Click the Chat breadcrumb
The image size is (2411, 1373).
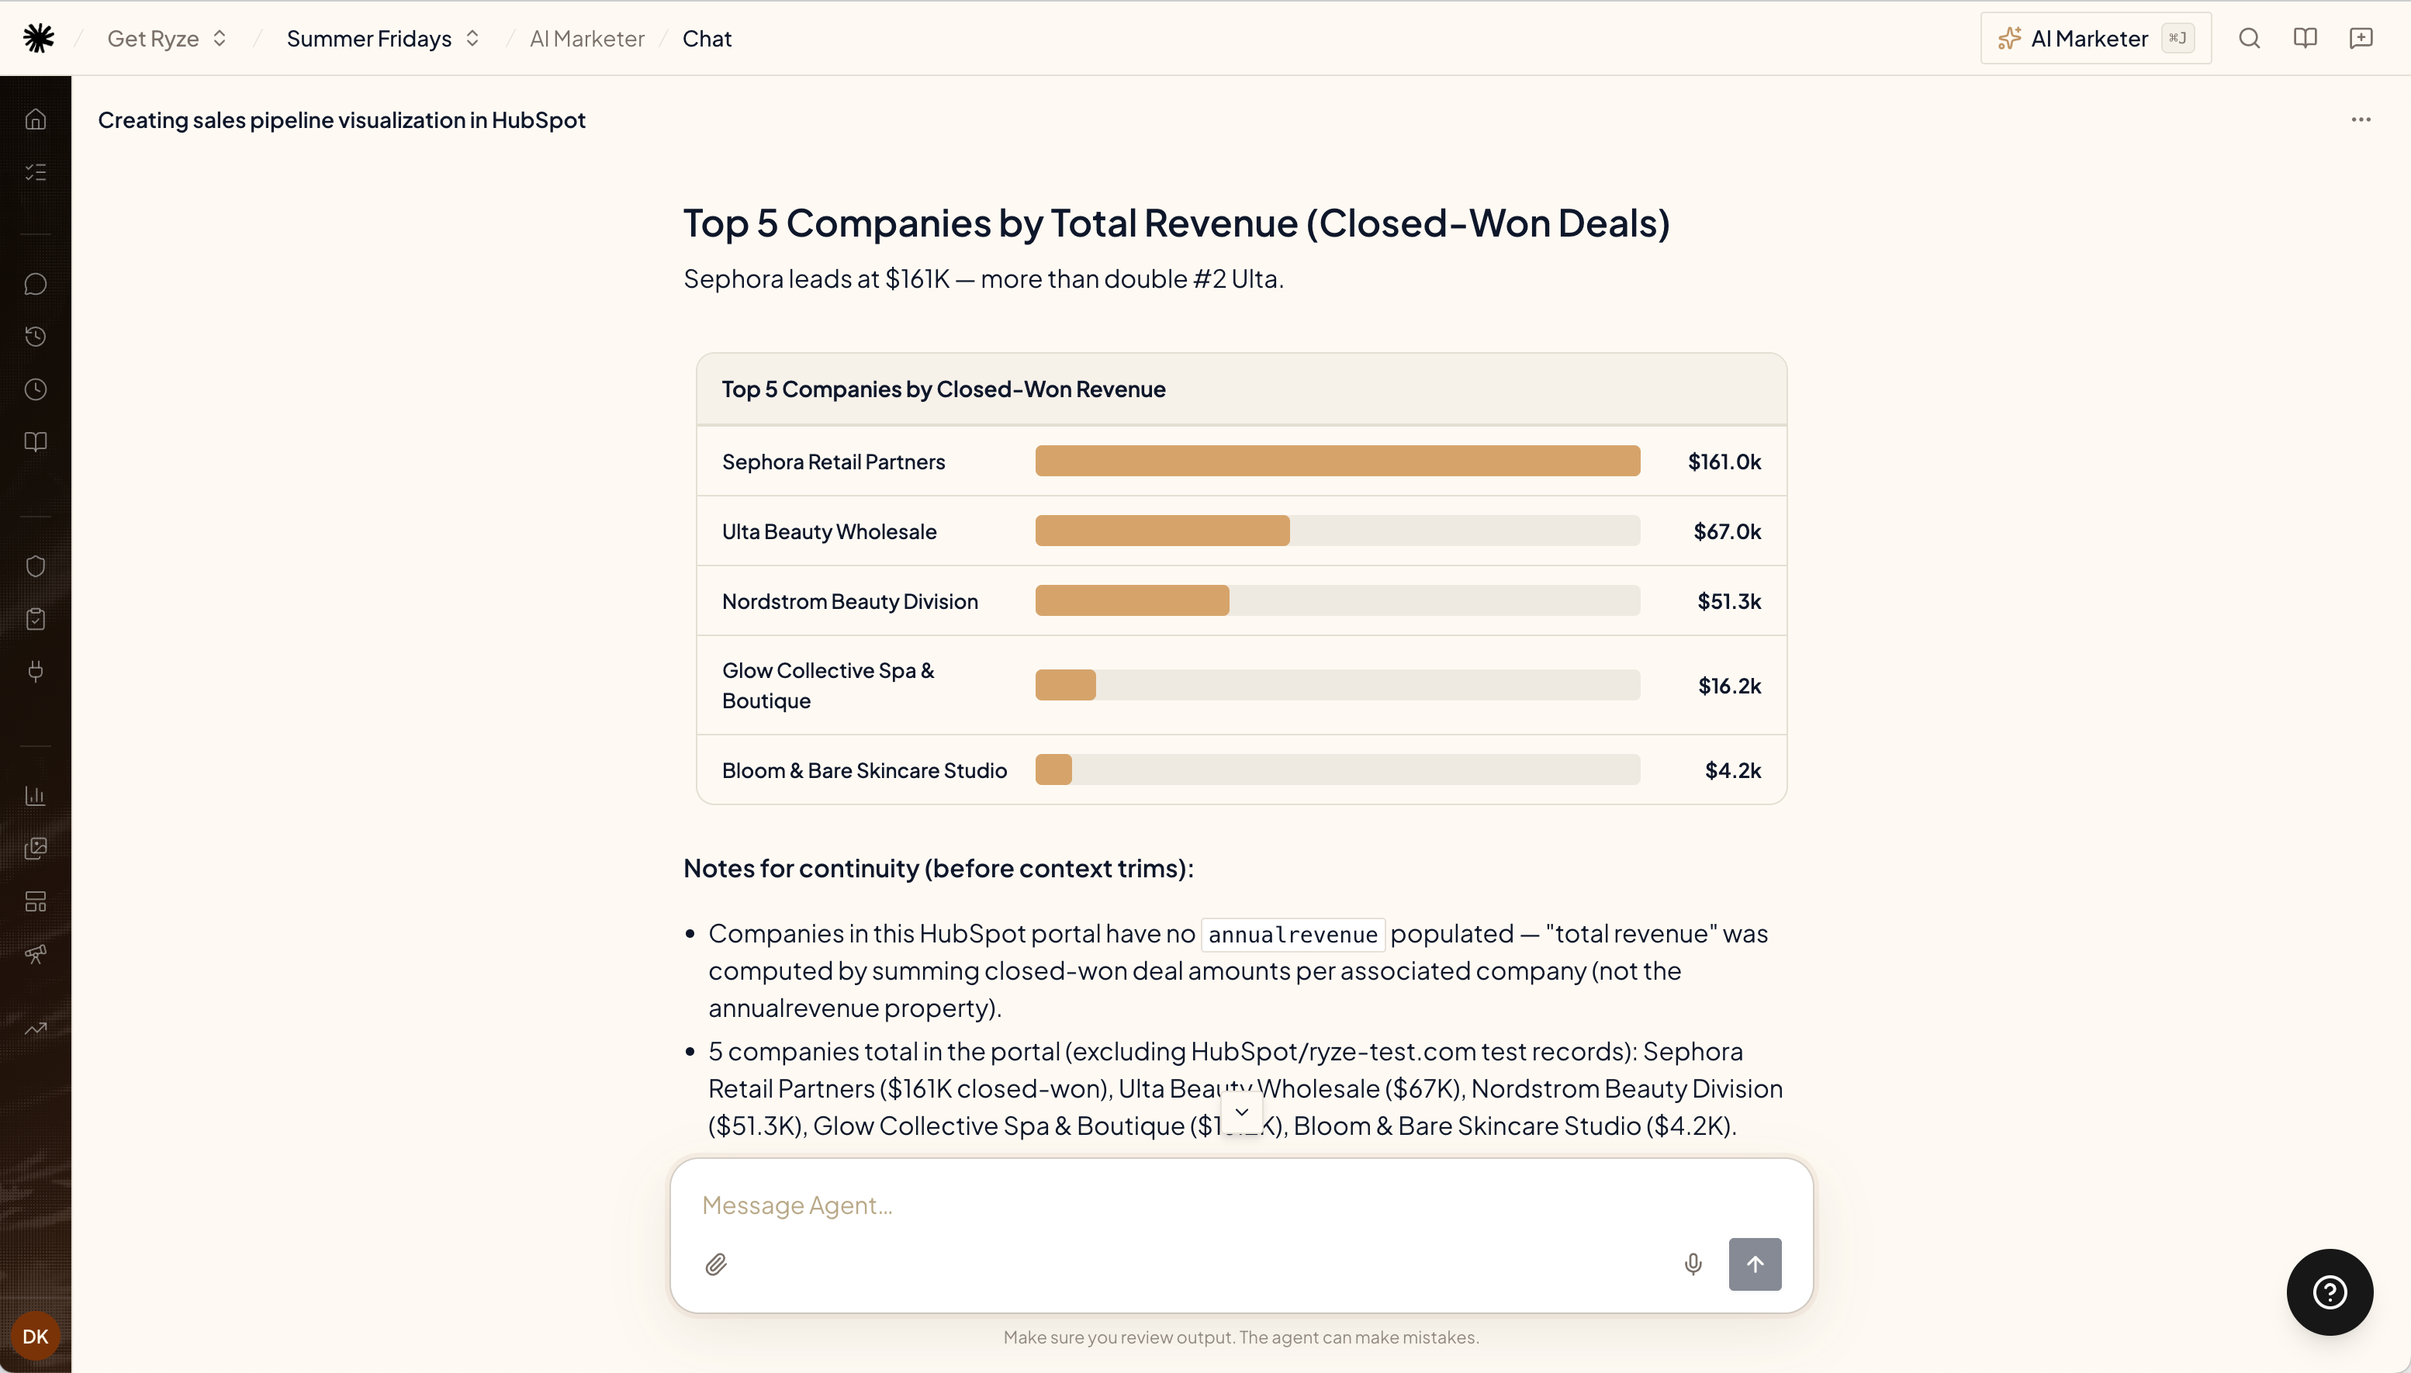[x=706, y=39]
